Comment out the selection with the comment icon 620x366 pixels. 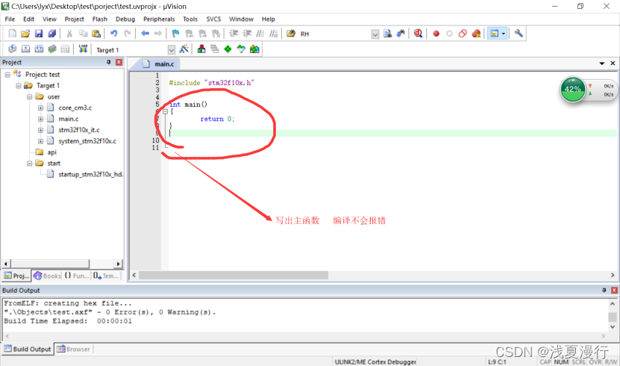click(260, 34)
